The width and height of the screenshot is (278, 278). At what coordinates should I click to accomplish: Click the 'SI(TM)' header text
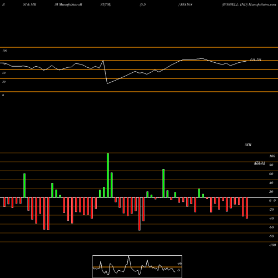[x=106, y=4]
